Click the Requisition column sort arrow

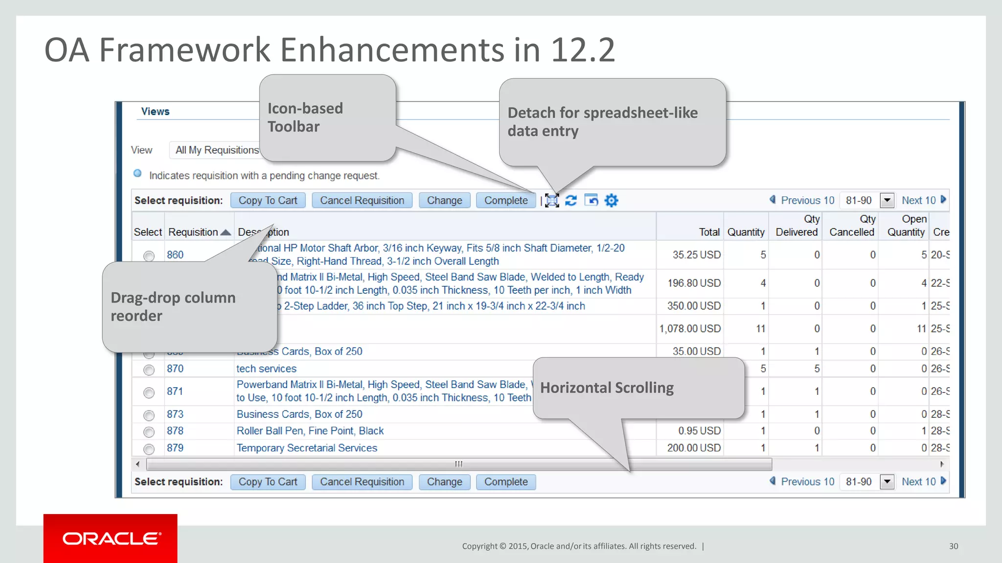click(226, 233)
